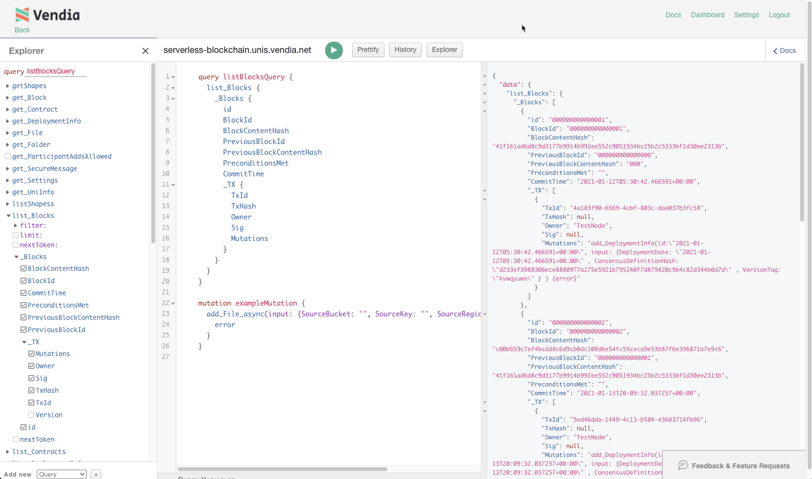Go to Settings in top navigation
This screenshot has width=812, height=479.
pos(746,15)
